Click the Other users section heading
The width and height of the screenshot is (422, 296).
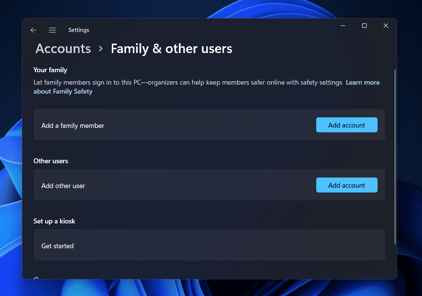point(51,161)
